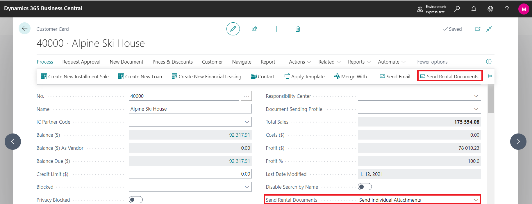Click the vertical scrollbar thumb

pyautogui.click(x=491, y=99)
